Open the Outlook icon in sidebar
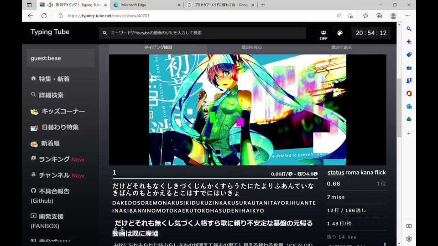 point(409,106)
